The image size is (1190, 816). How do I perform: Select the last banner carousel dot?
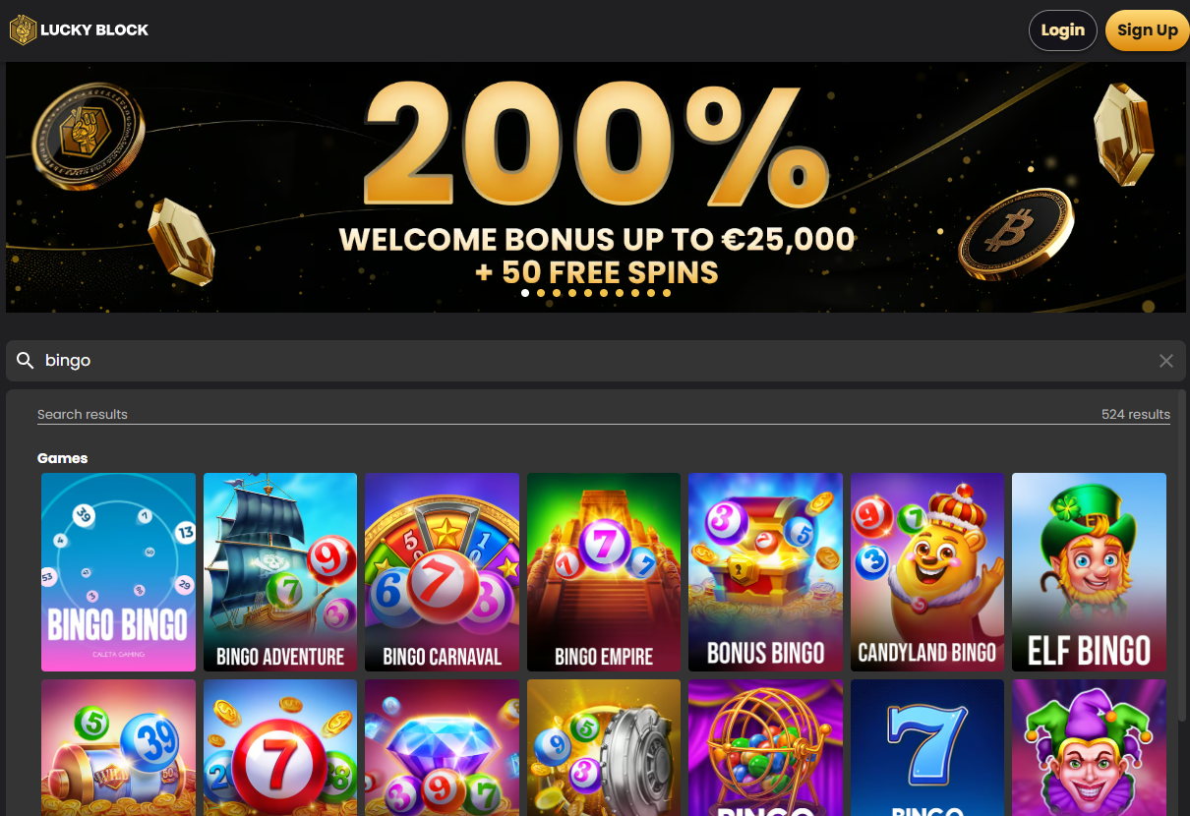tap(667, 293)
